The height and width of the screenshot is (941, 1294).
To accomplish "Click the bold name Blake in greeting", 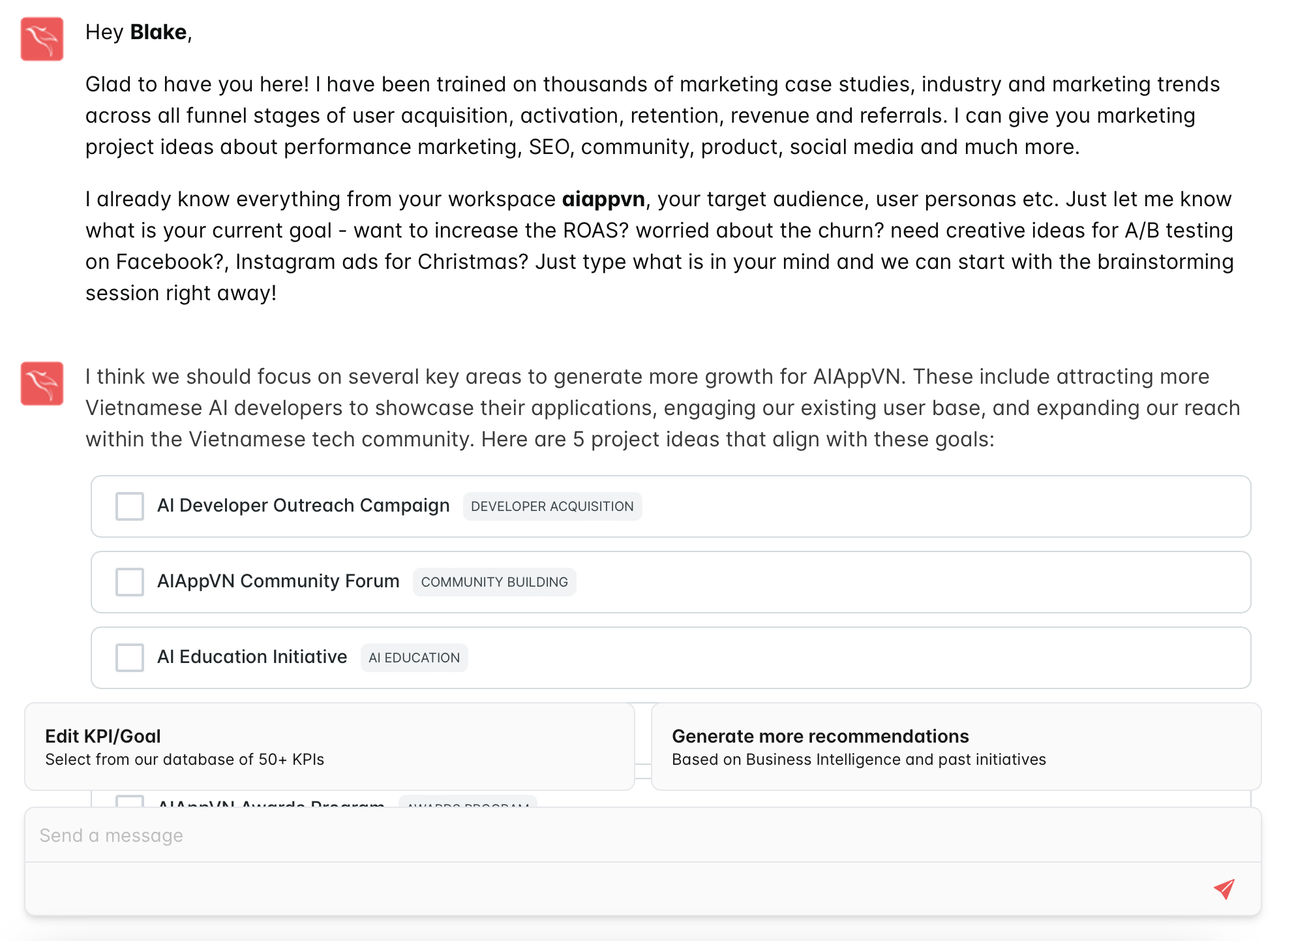I will coord(158,32).
